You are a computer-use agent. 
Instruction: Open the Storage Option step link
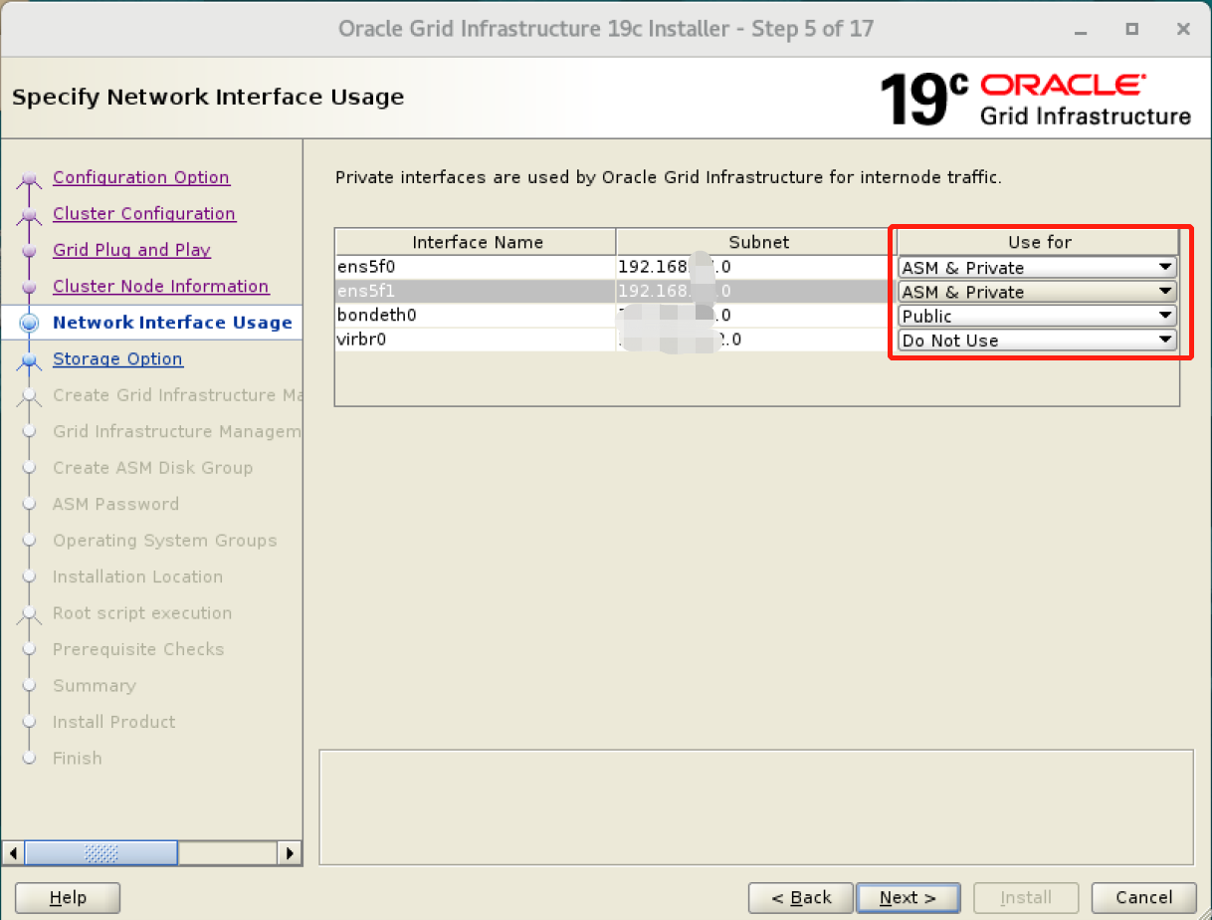[x=117, y=358]
